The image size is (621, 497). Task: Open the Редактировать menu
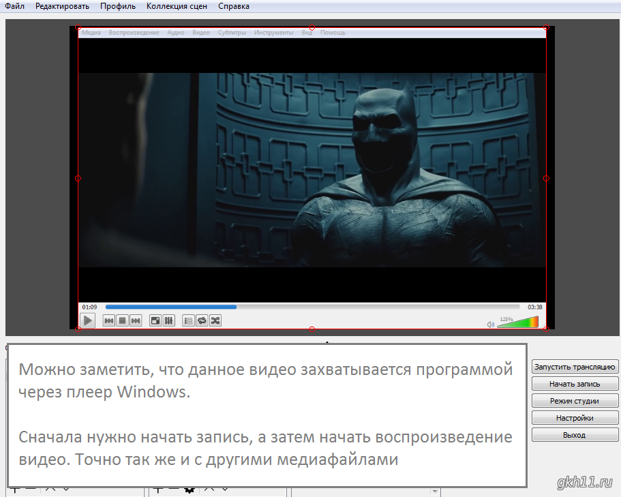[x=62, y=6]
